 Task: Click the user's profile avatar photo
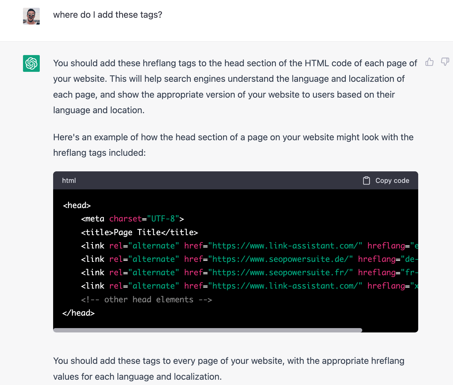[x=31, y=16]
